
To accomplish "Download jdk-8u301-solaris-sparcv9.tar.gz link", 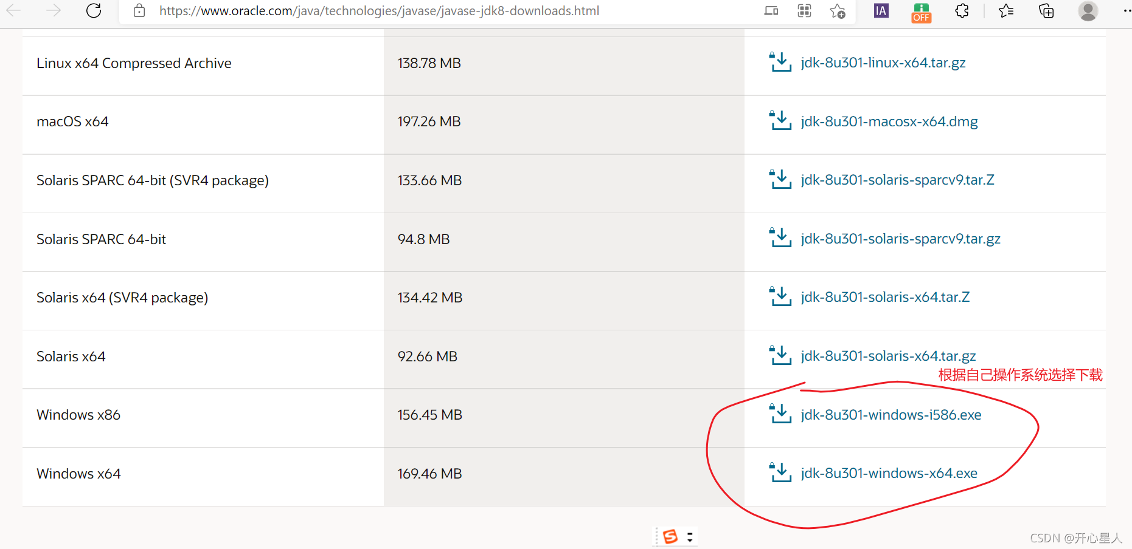I will [x=900, y=239].
